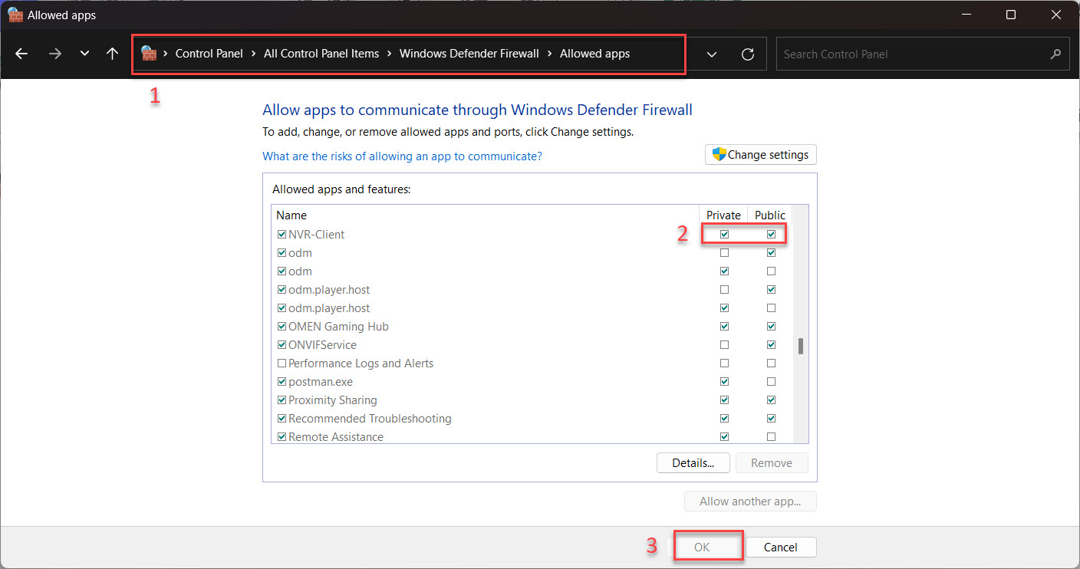Toggle Public checkbox for Remote Assistance
The image size is (1080, 569).
tap(771, 437)
